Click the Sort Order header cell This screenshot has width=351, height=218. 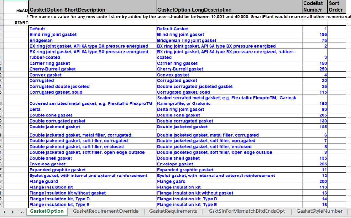click(x=337, y=7)
